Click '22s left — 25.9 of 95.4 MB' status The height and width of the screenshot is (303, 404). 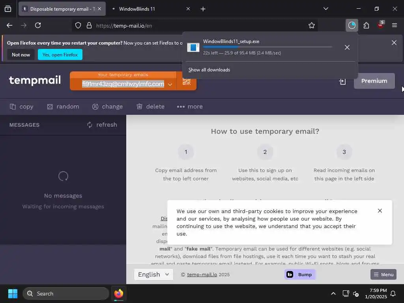[x=242, y=53]
